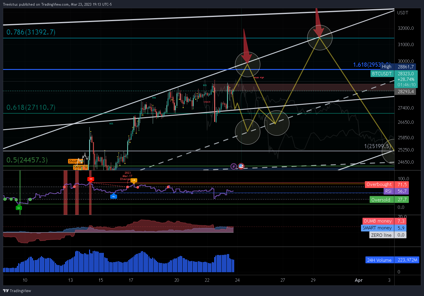Click date 10 on the time axis

click(25, 280)
